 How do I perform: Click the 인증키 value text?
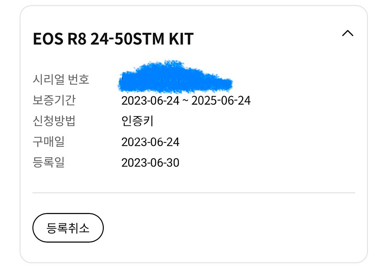pos(137,121)
